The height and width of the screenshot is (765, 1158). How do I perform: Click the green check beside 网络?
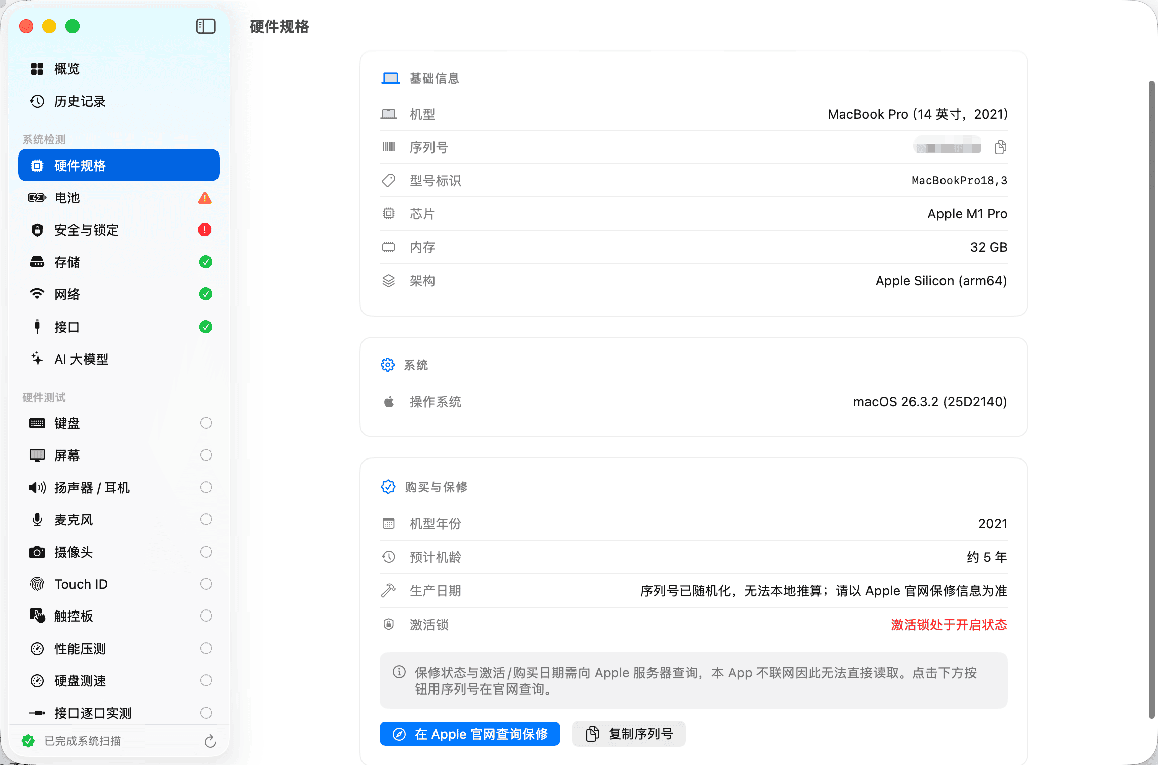tap(205, 294)
